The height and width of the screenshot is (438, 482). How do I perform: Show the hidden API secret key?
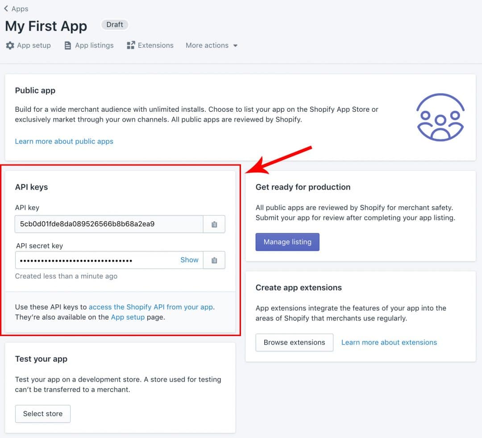pyautogui.click(x=189, y=260)
